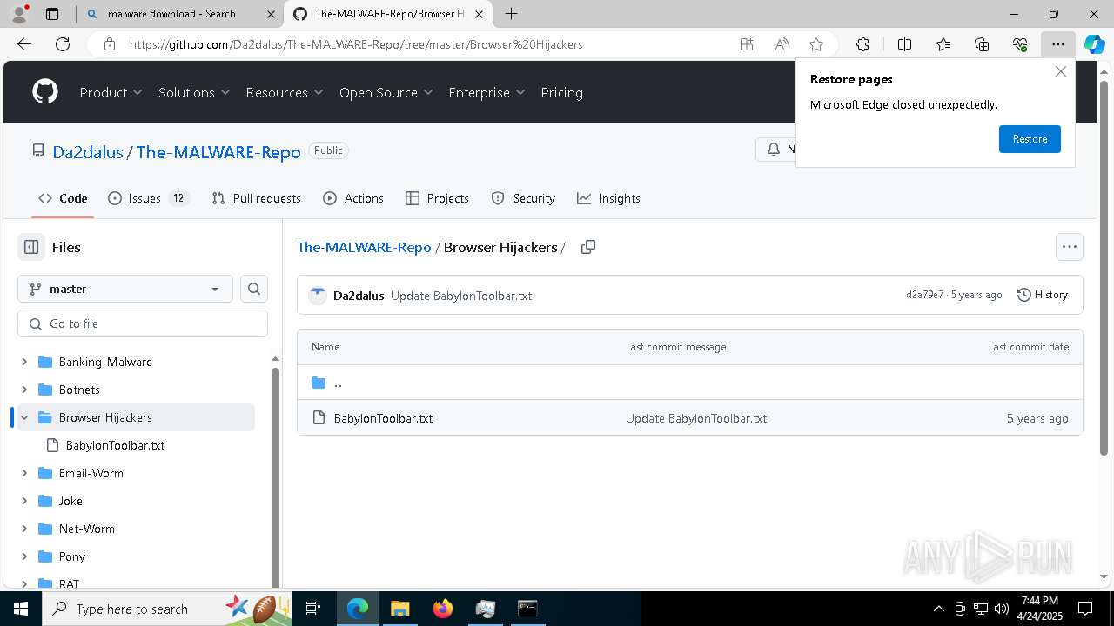The image size is (1114, 626).
Task: Open Copilot sidebar icon
Action: point(1094,44)
